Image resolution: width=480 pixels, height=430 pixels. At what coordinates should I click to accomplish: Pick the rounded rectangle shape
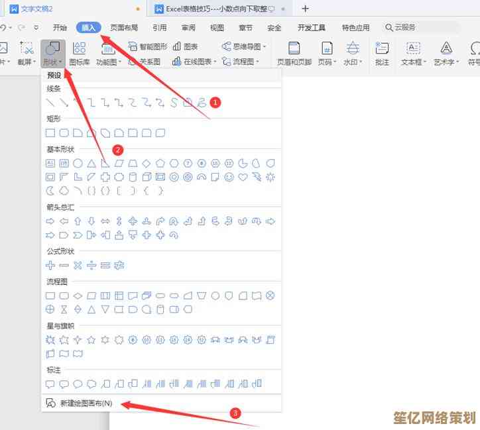tap(64, 133)
